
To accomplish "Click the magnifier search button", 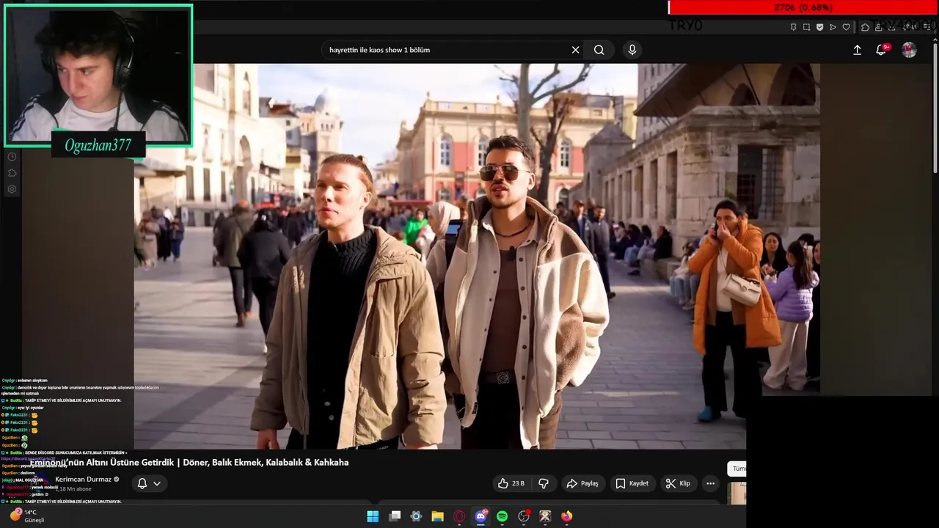I will (x=599, y=50).
